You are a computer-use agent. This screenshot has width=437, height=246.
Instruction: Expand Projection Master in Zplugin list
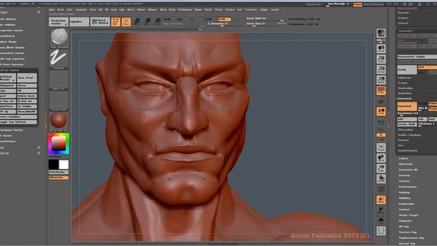point(12,30)
